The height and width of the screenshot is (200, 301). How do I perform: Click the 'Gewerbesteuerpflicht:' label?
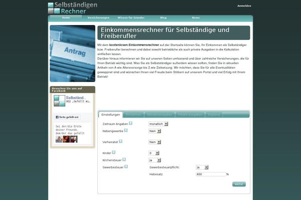pos(165,167)
